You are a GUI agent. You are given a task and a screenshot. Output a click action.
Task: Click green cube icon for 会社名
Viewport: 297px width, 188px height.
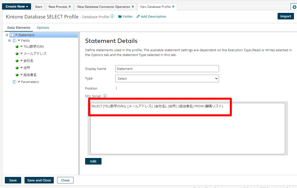17,61
